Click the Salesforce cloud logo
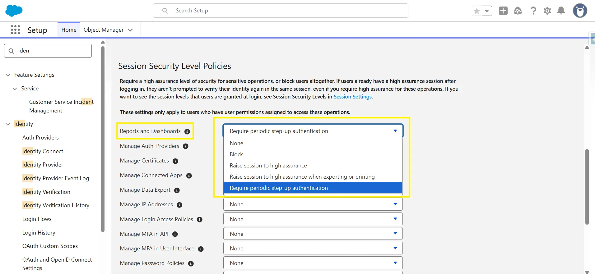Image resolution: width=595 pixels, height=274 pixels. pyautogui.click(x=14, y=11)
